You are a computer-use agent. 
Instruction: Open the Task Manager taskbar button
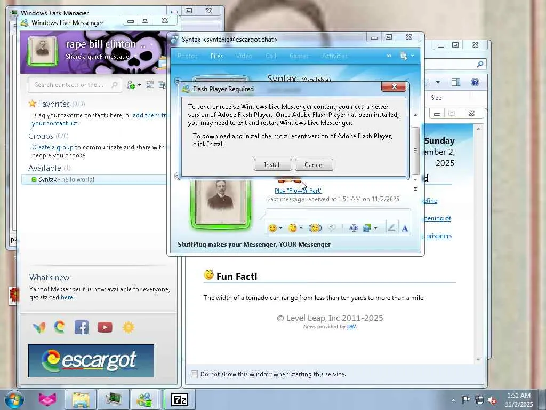click(x=113, y=399)
